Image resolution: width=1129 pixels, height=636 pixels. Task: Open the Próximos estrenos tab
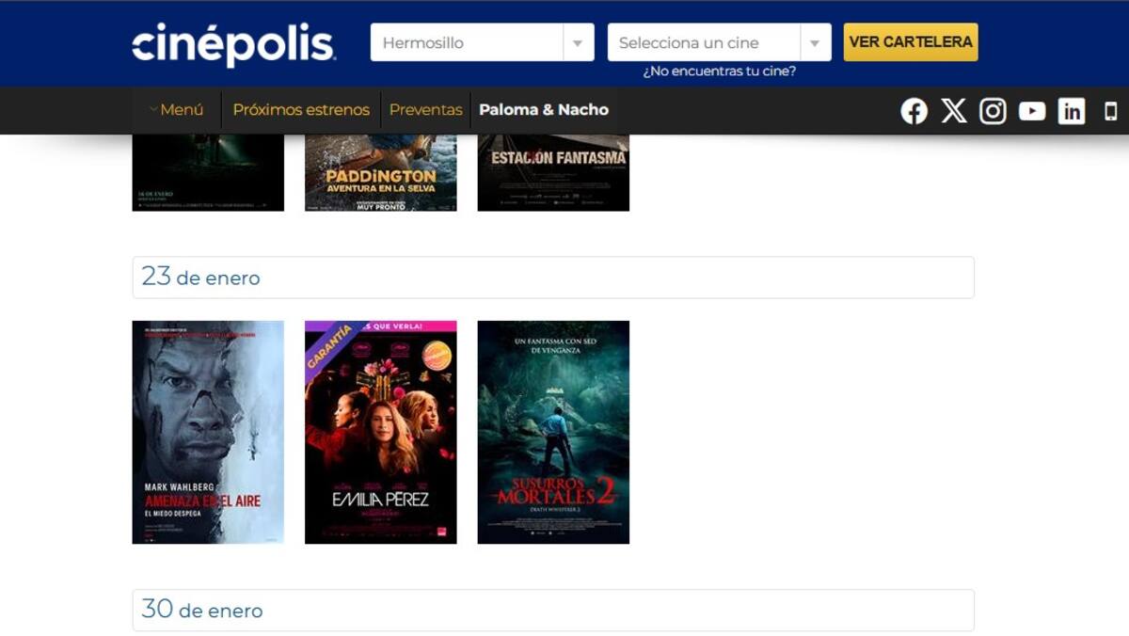pyautogui.click(x=301, y=110)
